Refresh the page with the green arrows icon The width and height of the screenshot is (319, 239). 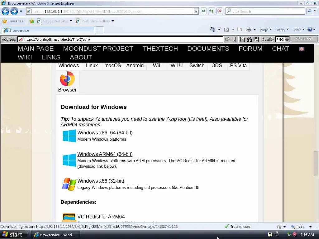pyautogui.click(x=212, y=11)
